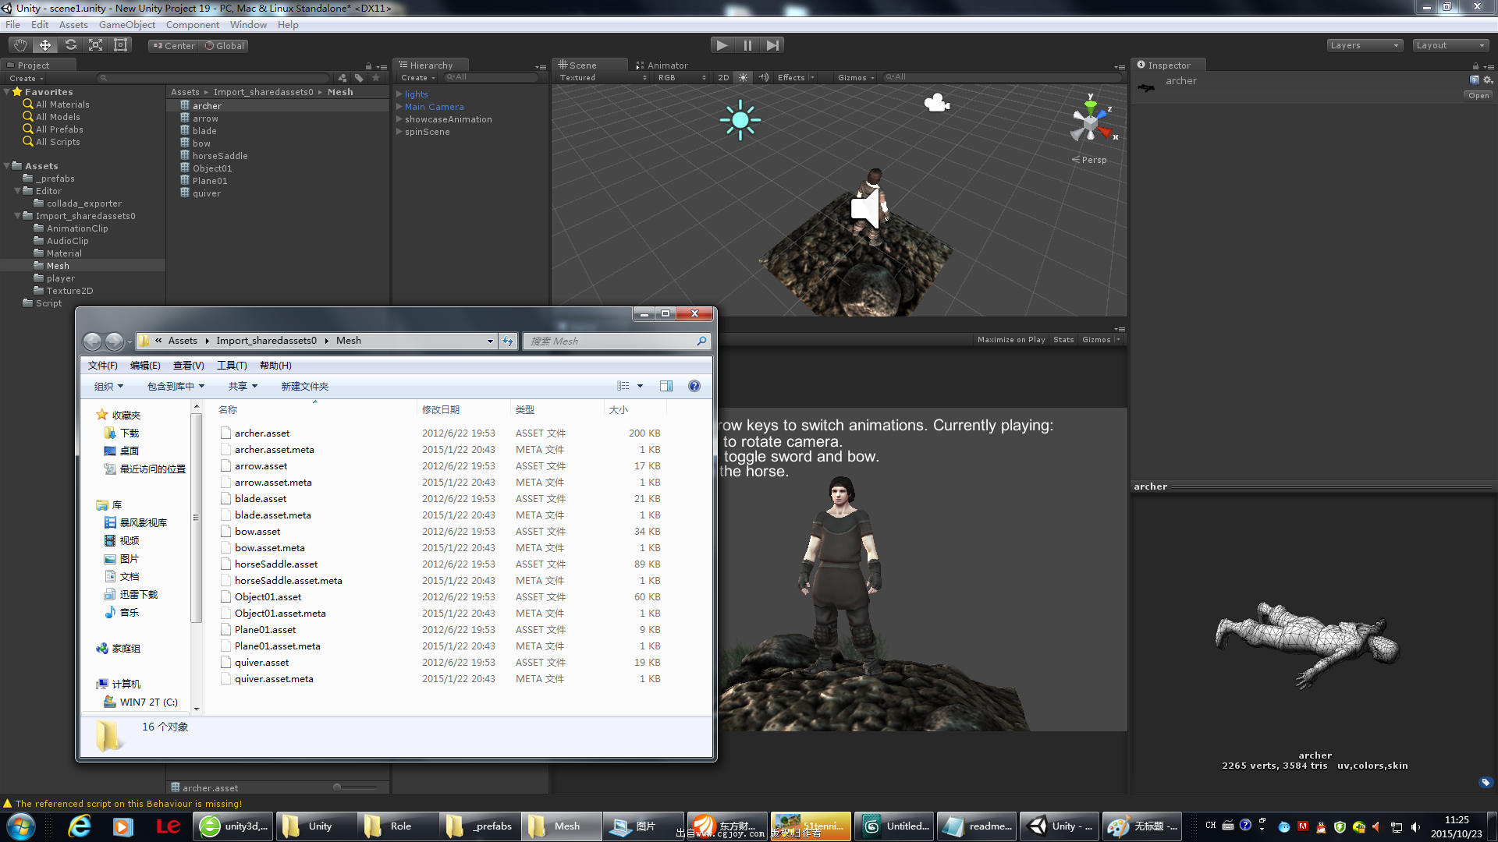Toggle the Inspector panel lock icon

point(1475,66)
